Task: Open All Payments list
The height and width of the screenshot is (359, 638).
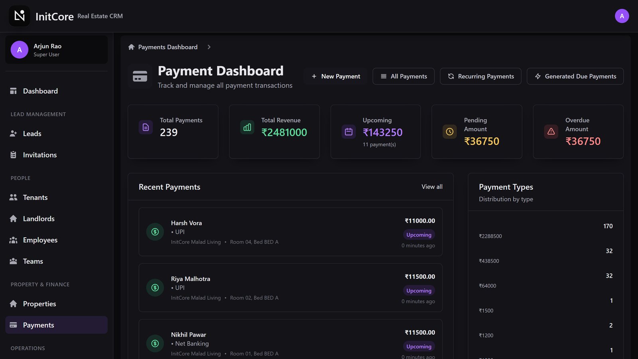Action: 404,76
